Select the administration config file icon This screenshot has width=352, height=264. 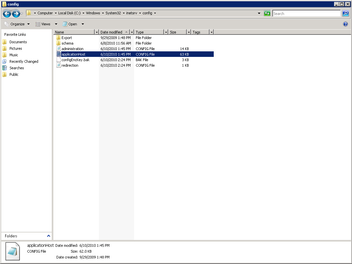point(59,48)
